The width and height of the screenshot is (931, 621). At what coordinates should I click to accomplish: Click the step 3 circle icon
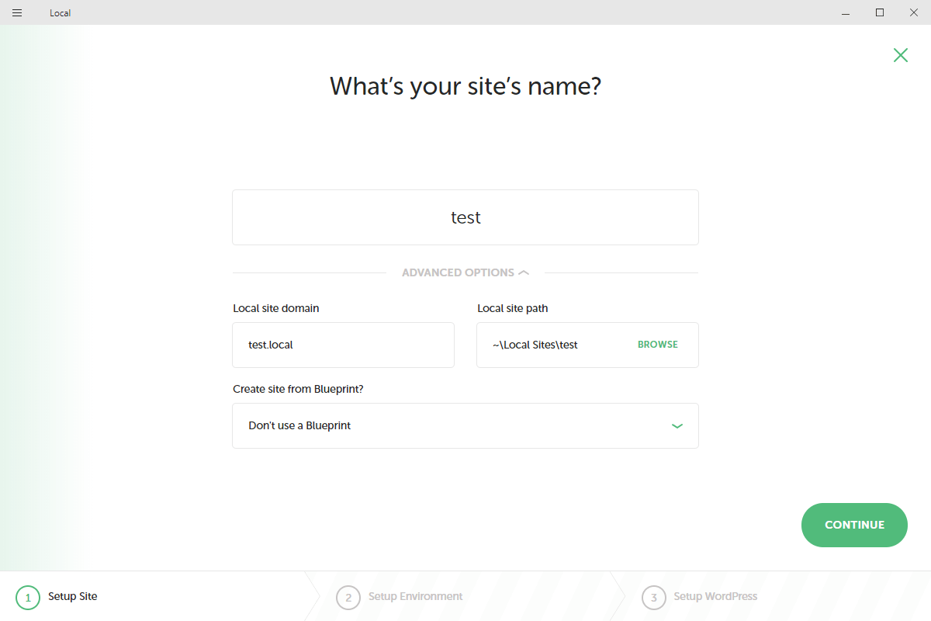pyautogui.click(x=654, y=597)
